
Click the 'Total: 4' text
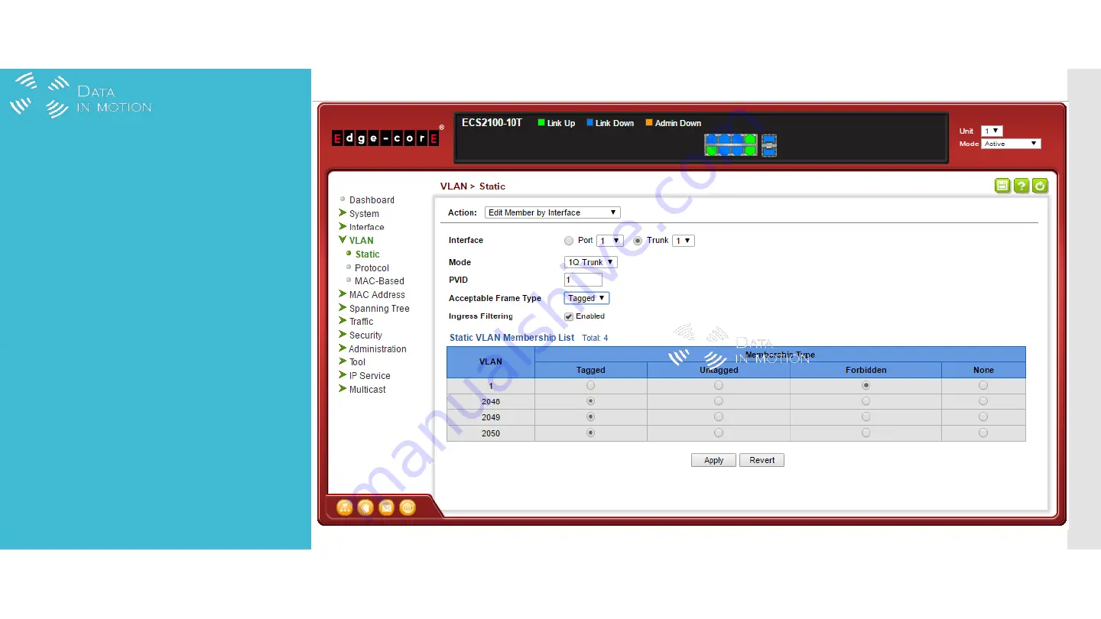click(595, 338)
